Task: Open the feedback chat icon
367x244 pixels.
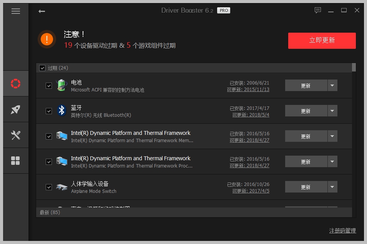Action: [317, 10]
